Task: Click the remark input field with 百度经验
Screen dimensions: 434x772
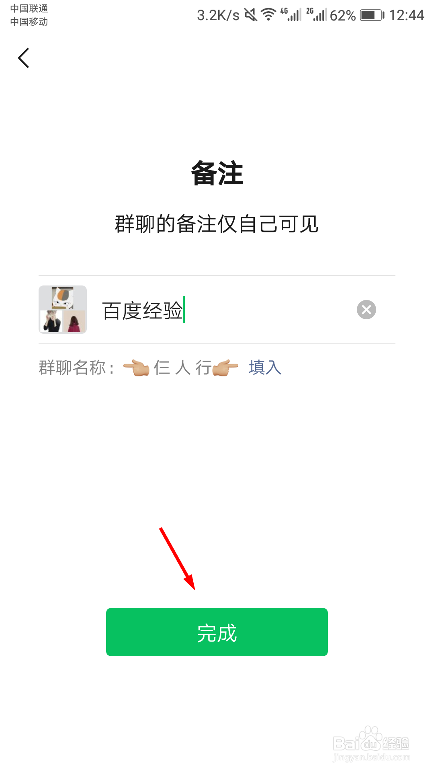Action: 225,310
